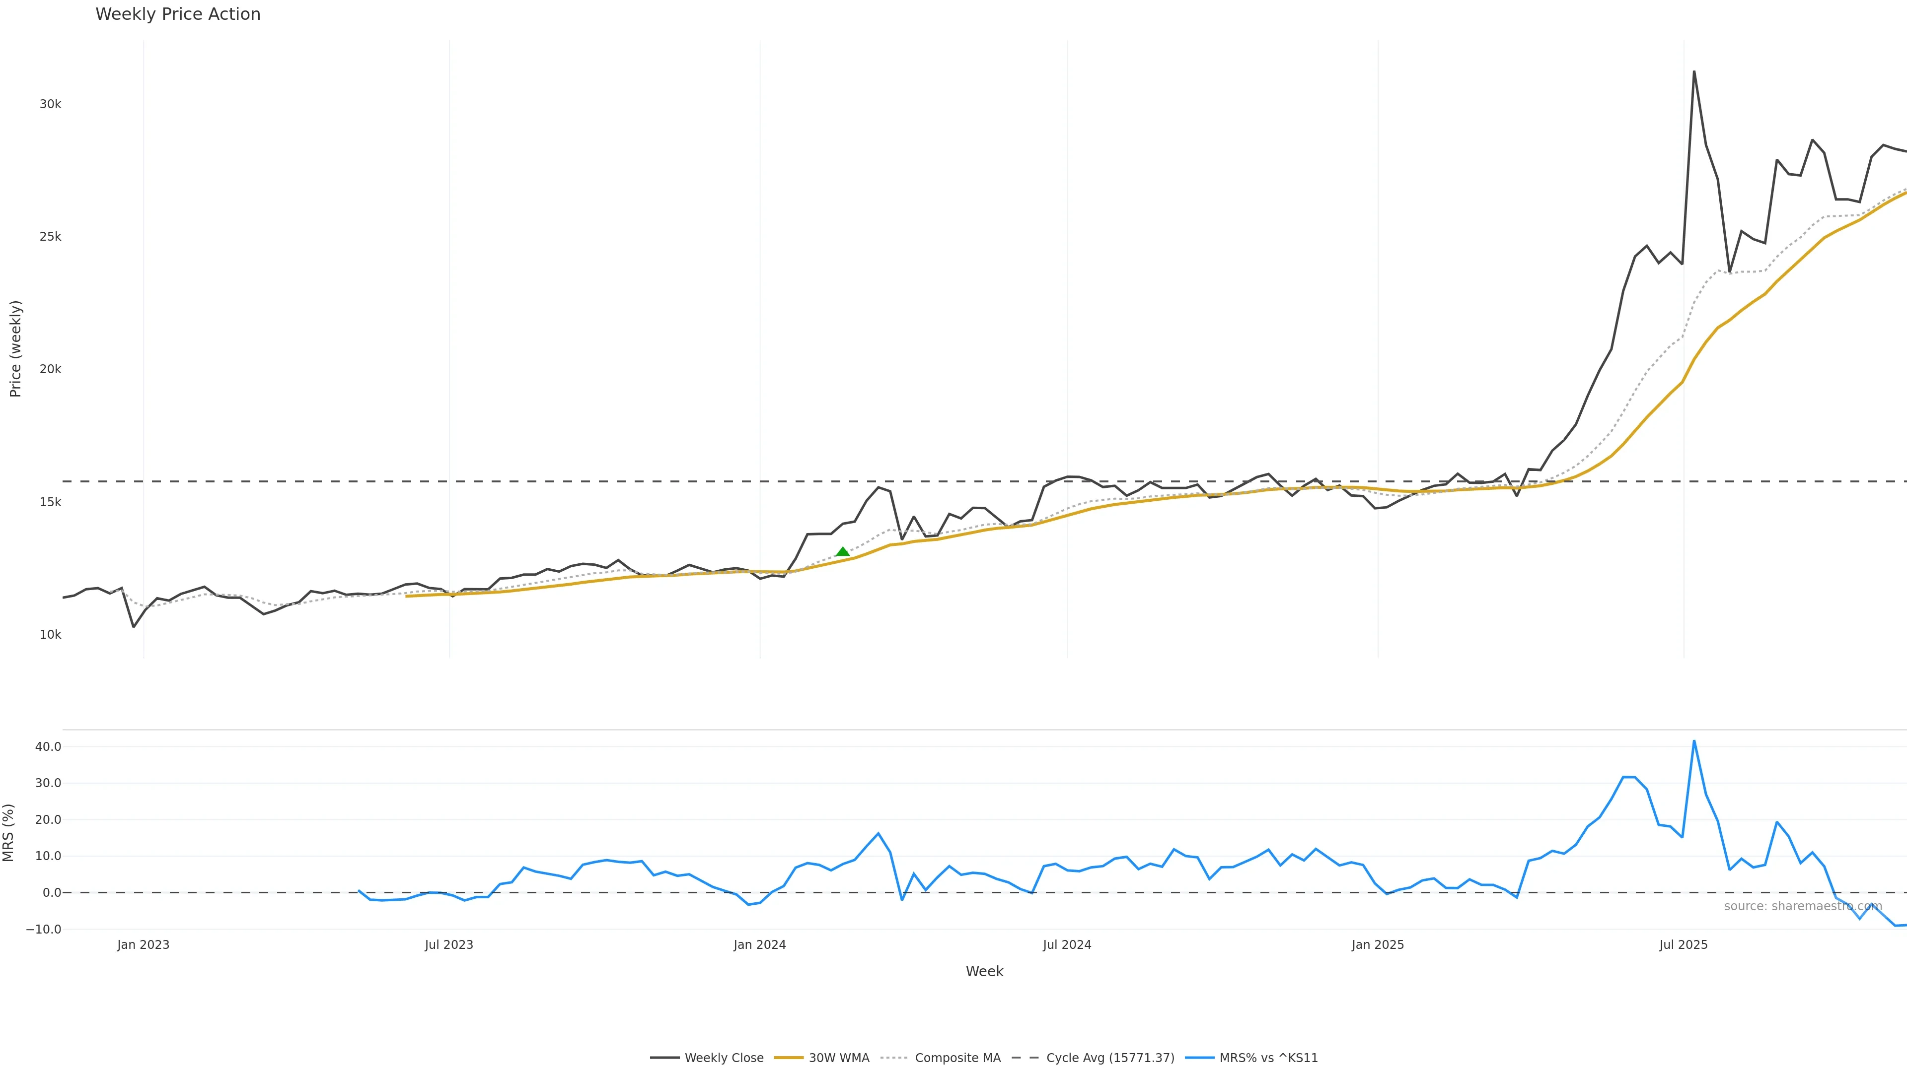Click the 30k price axis tick label
1907x1072 pixels.
pyautogui.click(x=50, y=104)
